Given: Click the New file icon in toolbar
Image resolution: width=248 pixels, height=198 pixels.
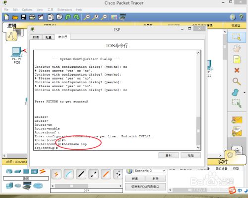Looking at the screenshot, I should [x=6, y=17].
